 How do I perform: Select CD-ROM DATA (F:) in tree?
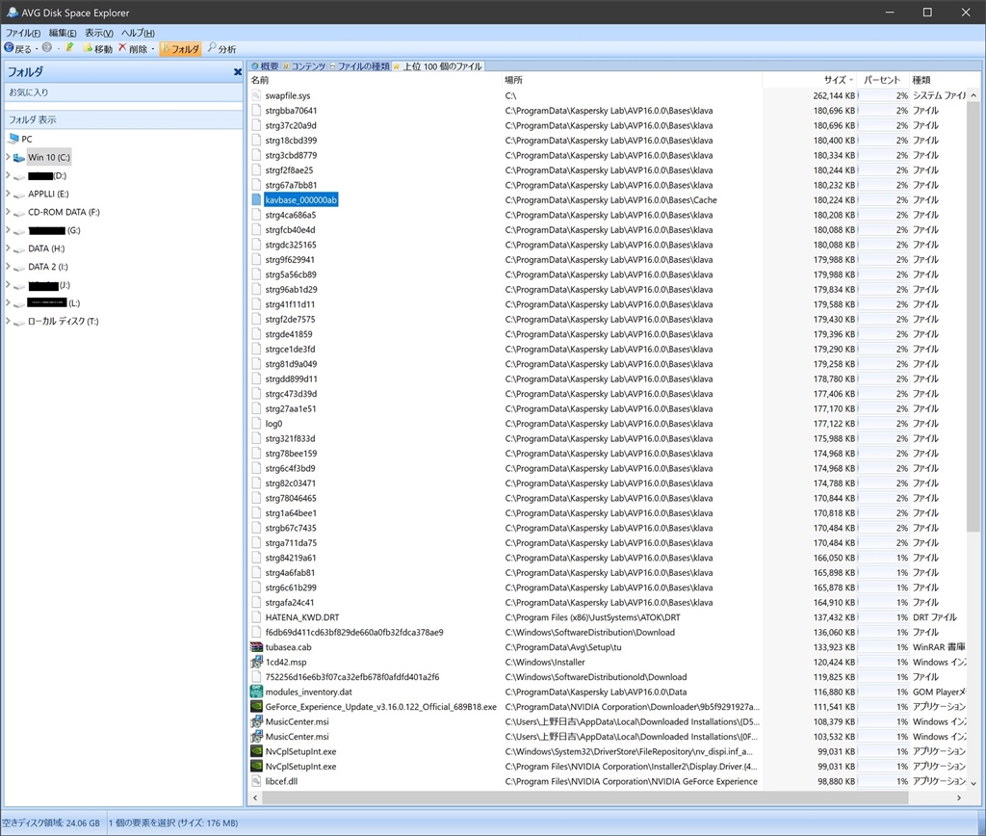click(x=64, y=212)
